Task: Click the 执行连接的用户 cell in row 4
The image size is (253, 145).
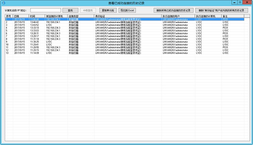Action: [175, 28]
